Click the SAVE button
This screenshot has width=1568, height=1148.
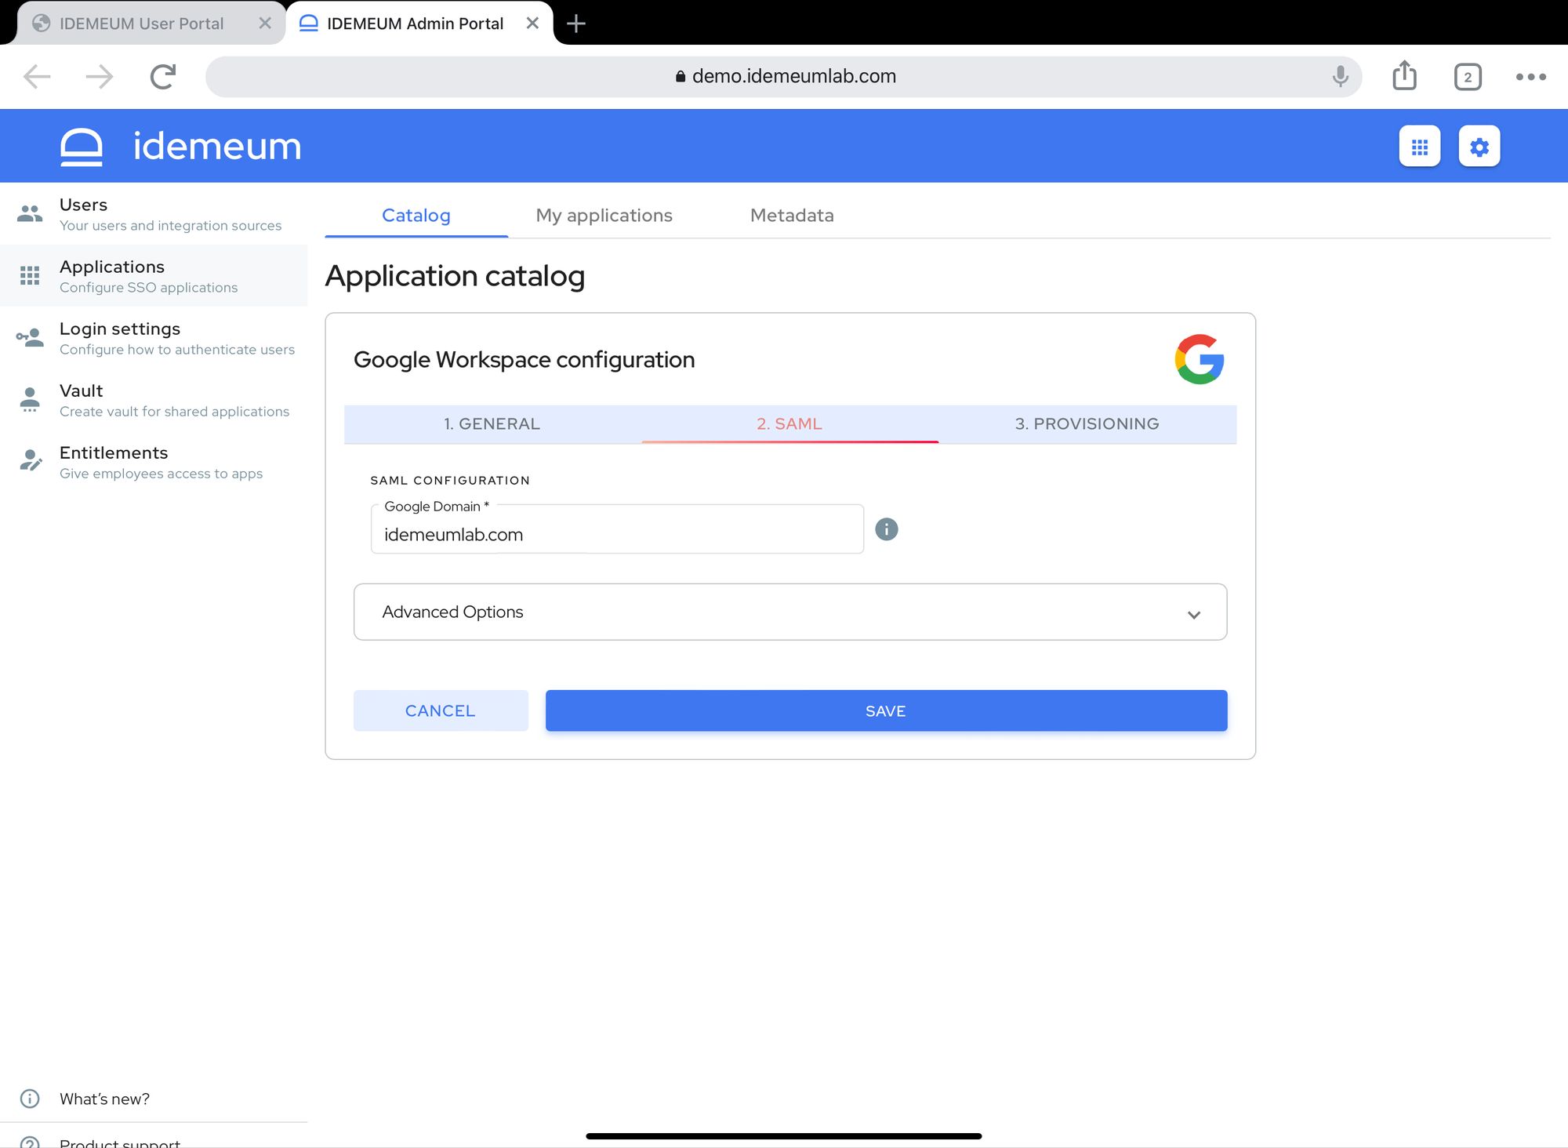886,710
